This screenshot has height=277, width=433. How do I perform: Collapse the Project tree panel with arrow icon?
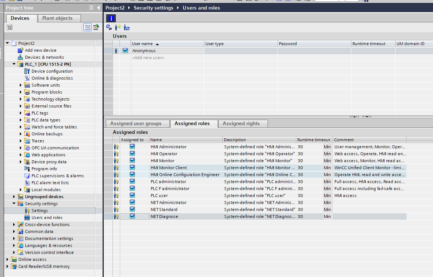[x=99, y=8]
